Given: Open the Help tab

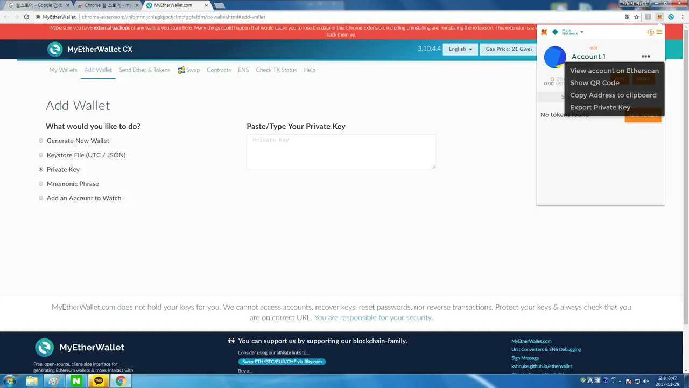Looking at the screenshot, I should [x=310, y=70].
